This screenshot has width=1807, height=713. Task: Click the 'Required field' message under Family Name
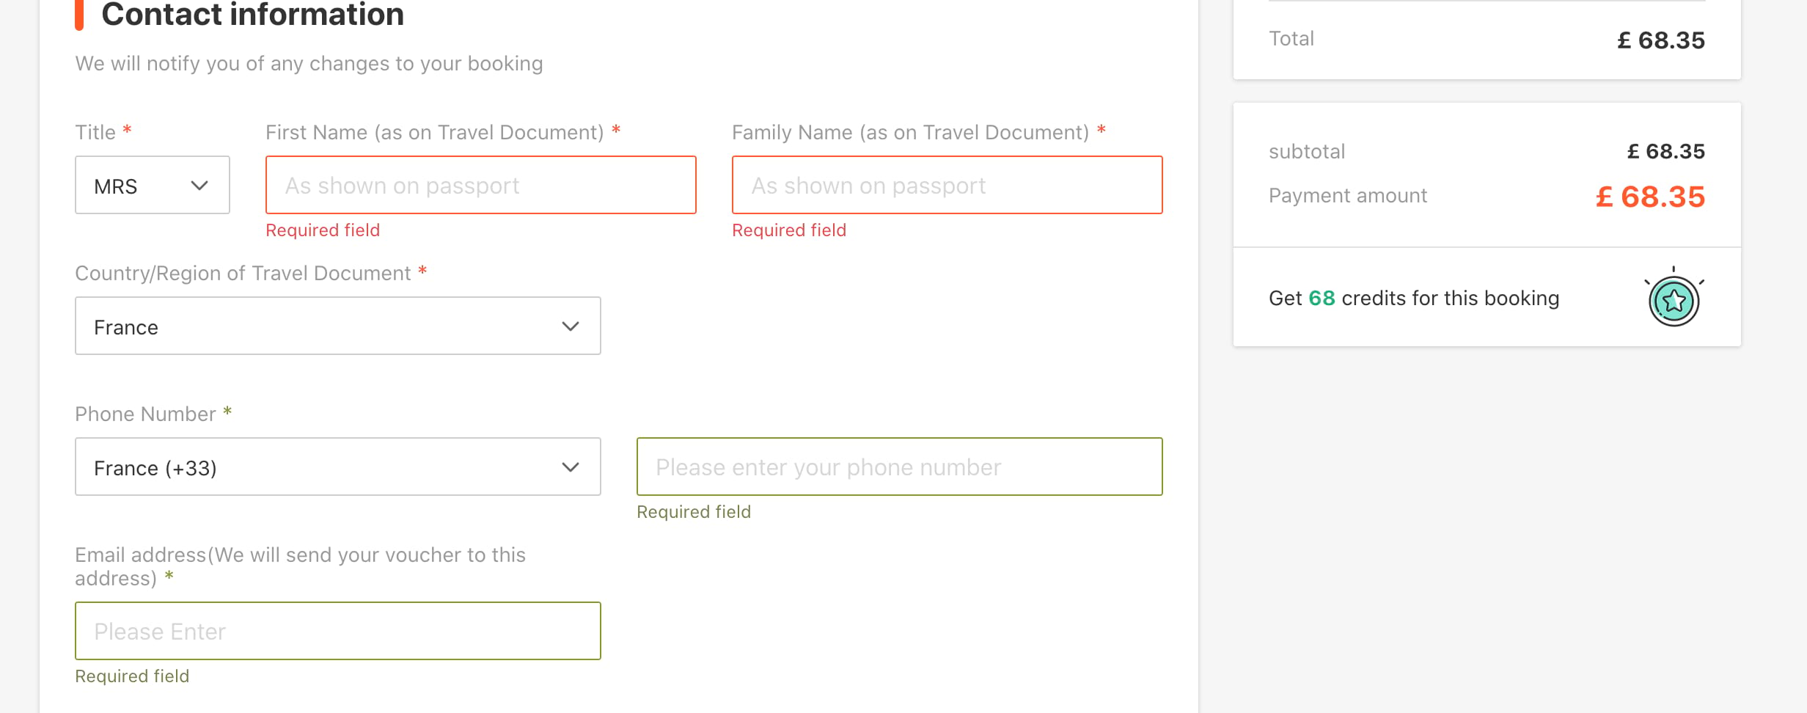tap(789, 230)
